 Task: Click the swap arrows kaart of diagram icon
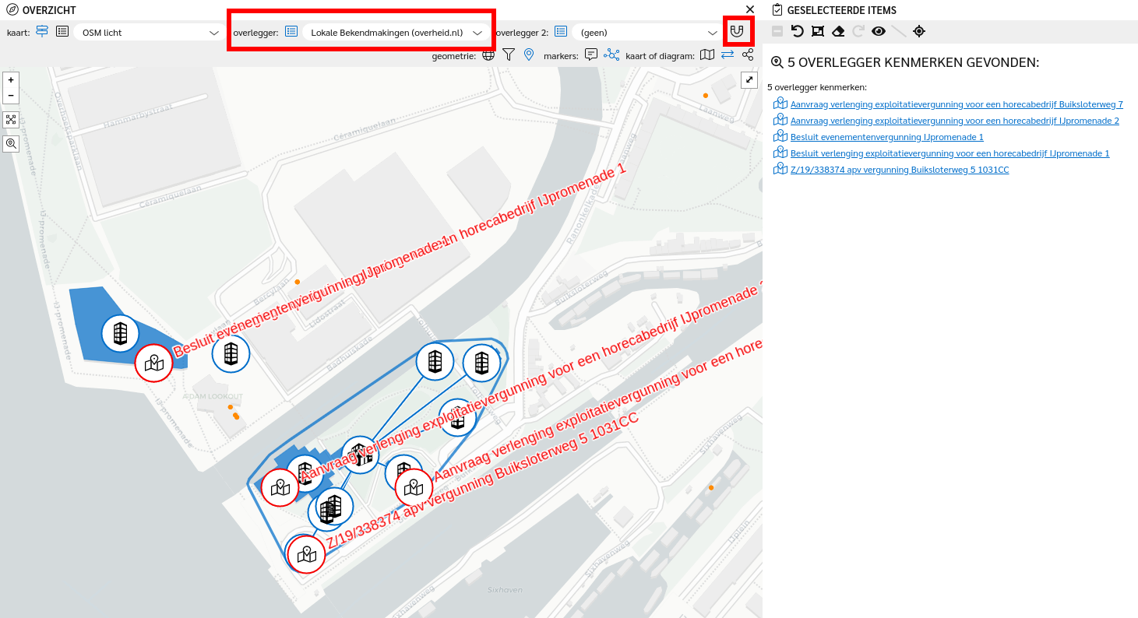click(x=728, y=54)
